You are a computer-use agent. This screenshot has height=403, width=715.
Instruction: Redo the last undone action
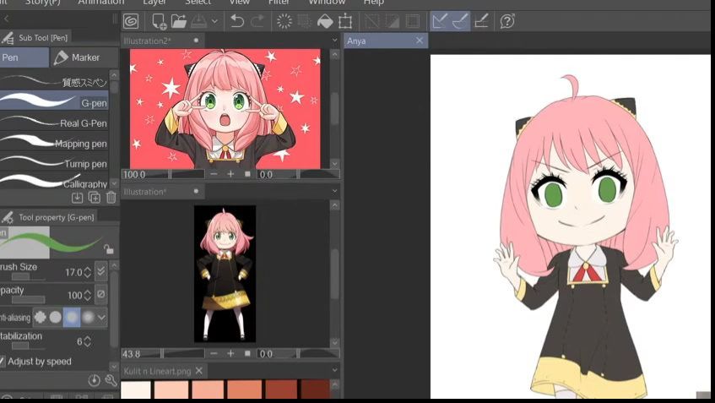[x=257, y=21]
